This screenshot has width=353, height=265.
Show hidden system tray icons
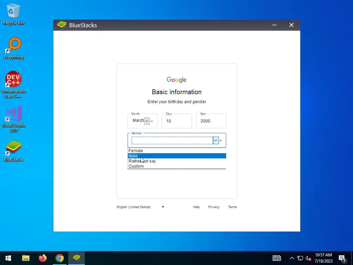pos(292,258)
